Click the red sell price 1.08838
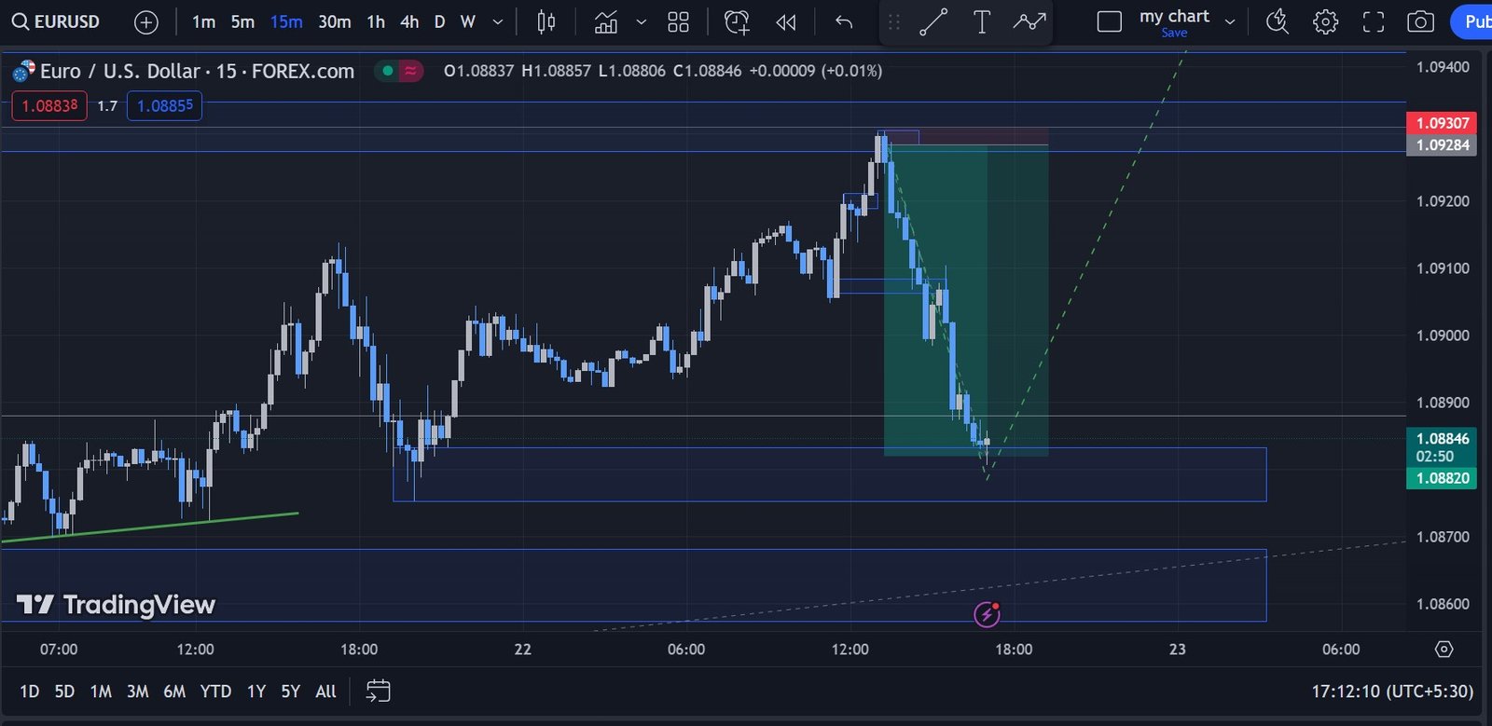1492x726 pixels. pyautogui.click(x=49, y=106)
